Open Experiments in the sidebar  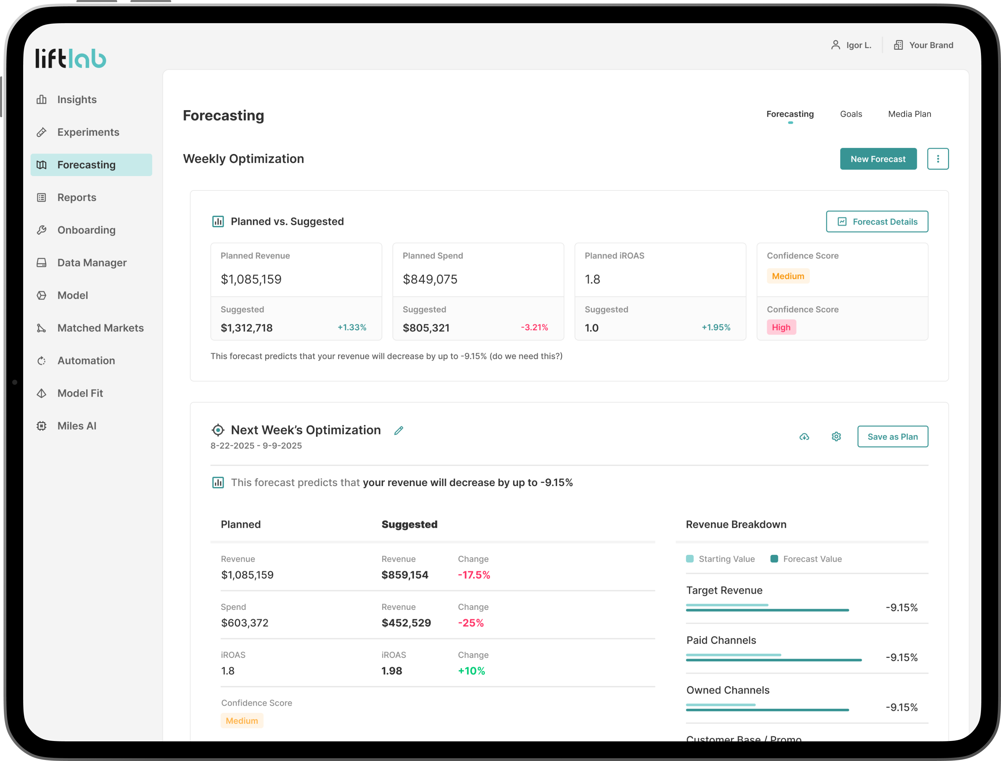88,132
